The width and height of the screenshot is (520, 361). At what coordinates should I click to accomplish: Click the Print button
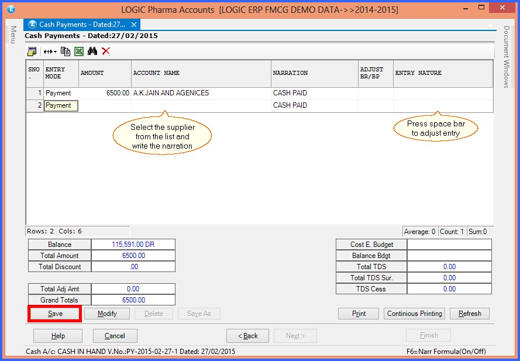tap(359, 314)
